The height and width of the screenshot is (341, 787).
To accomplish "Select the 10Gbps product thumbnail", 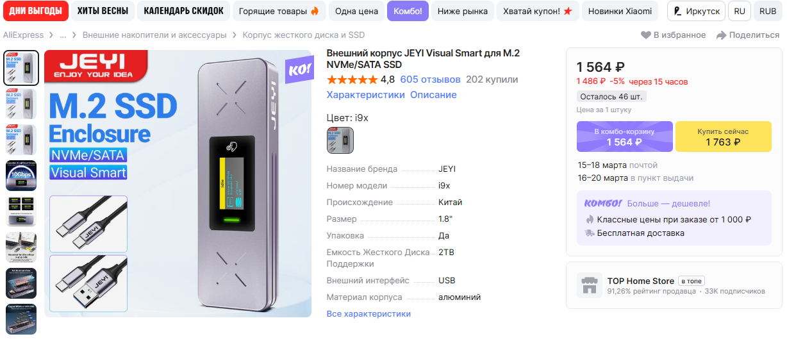I will 21,176.
